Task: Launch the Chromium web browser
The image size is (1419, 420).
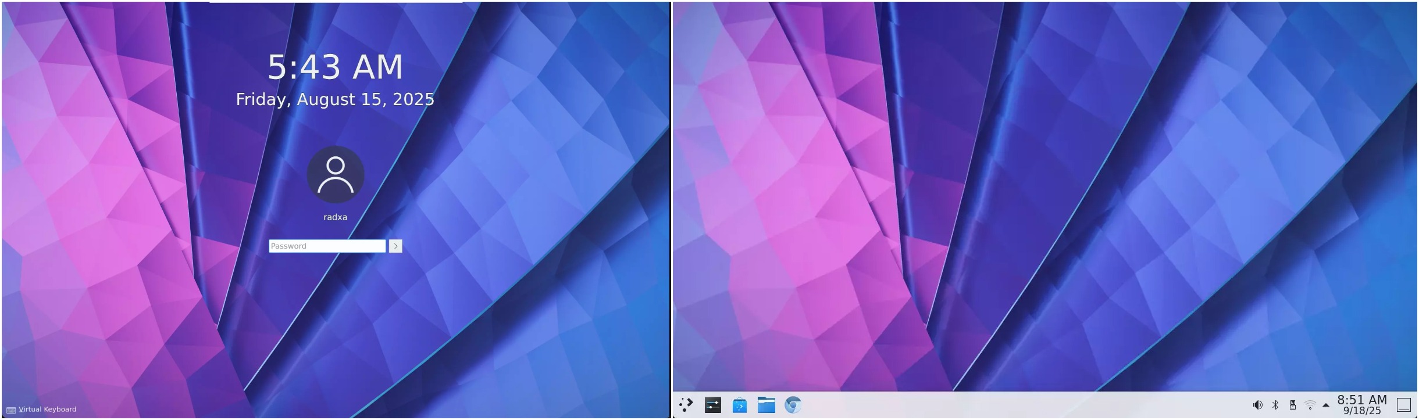Action: point(793,404)
